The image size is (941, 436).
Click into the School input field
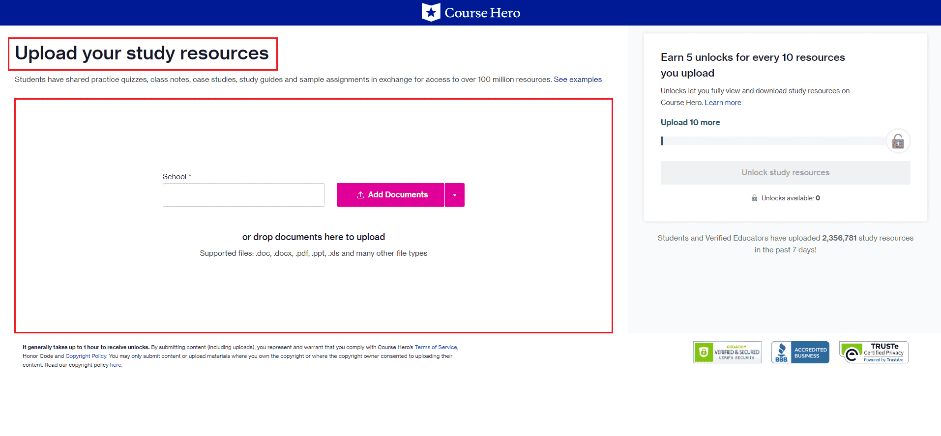pos(244,195)
